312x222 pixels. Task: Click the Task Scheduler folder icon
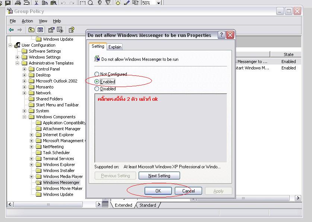point(38,153)
